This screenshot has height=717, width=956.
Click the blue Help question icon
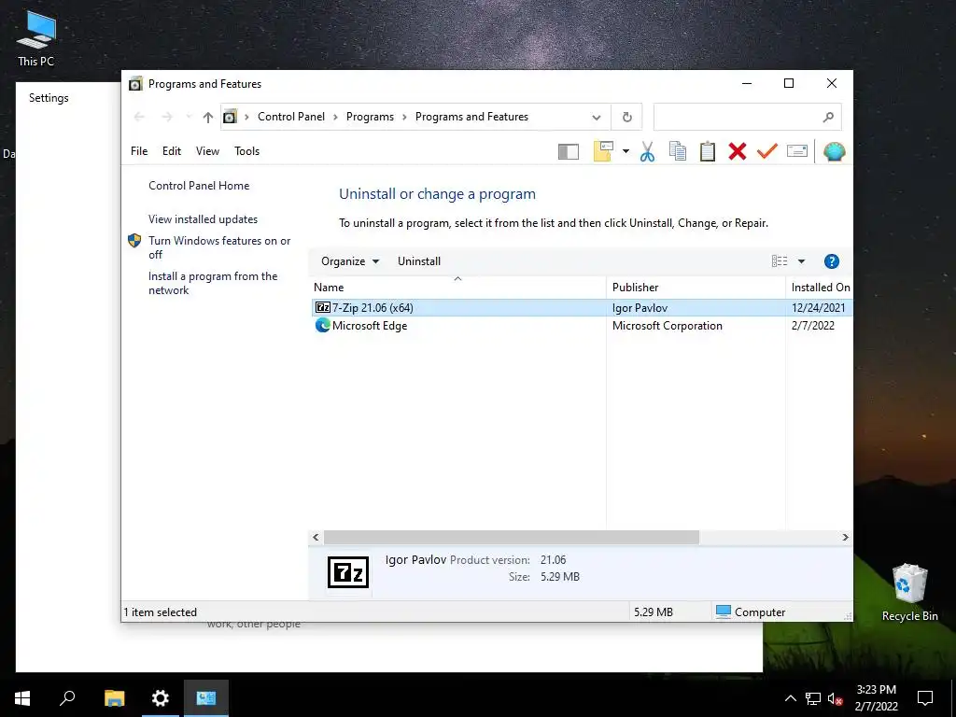tap(831, 261)
